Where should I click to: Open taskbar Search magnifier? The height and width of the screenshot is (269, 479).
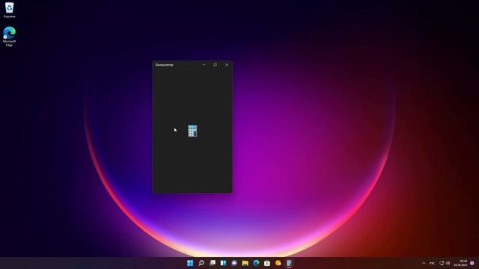point(201,263)
